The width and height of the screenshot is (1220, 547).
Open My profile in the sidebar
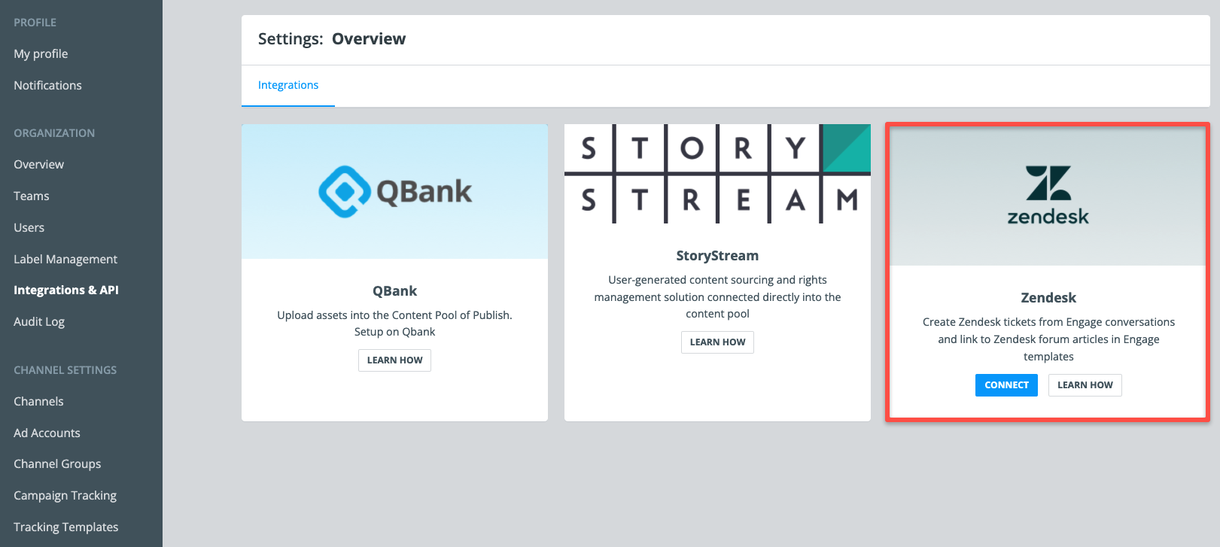tap(41, 54)
